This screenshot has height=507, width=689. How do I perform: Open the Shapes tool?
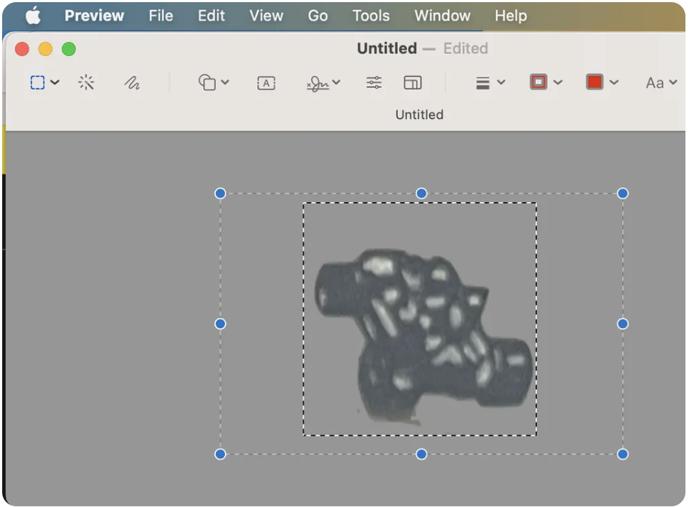click(208, 83)
